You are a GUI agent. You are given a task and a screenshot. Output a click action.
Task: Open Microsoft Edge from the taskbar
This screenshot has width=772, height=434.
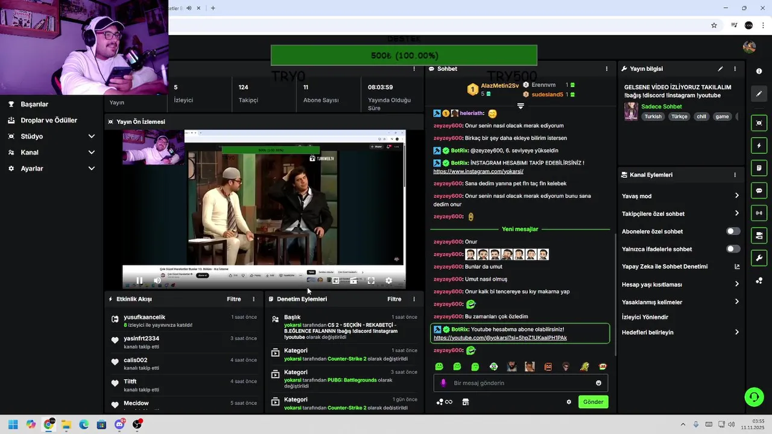pyautogui.click(x=84, y=424)
